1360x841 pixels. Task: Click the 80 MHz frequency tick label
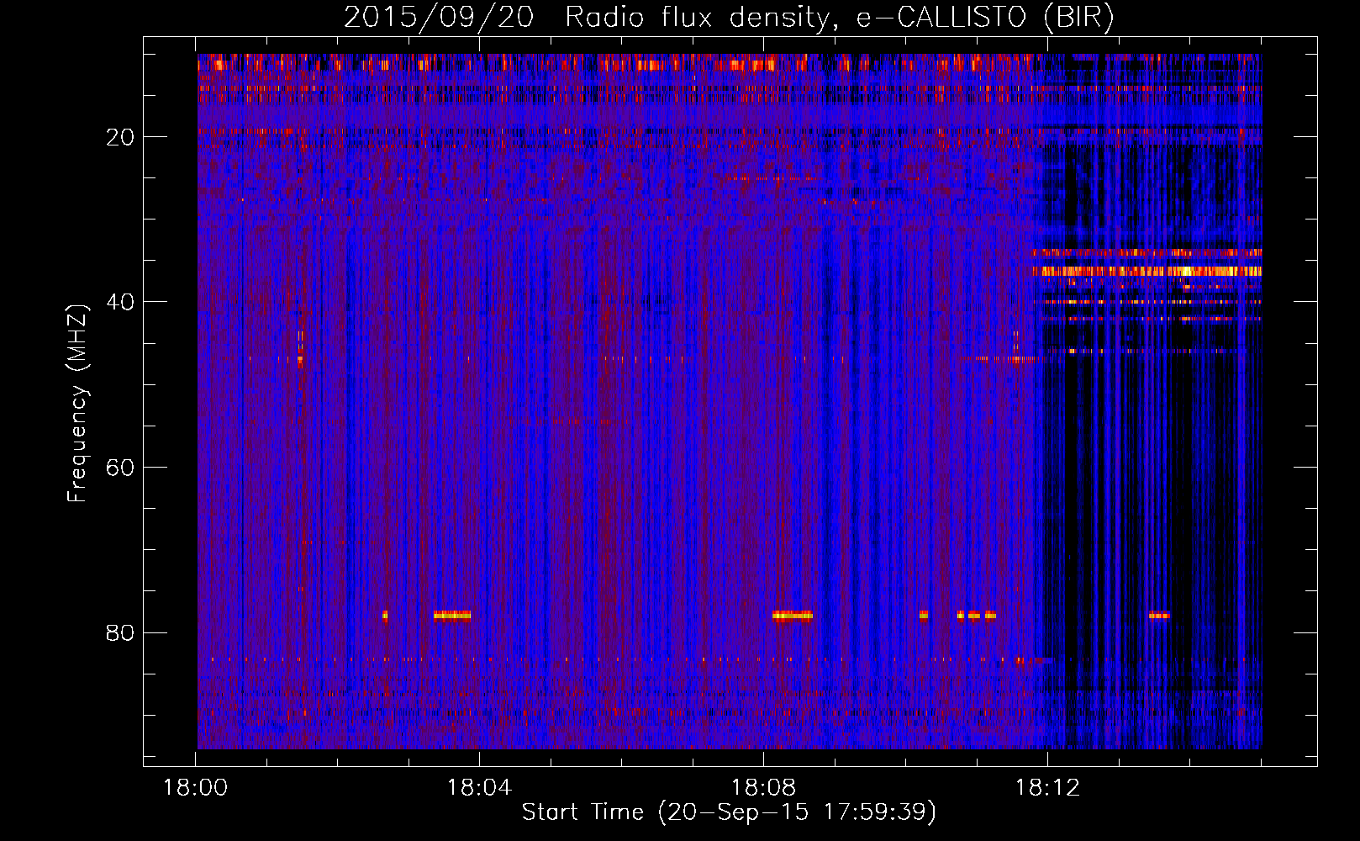(x=120, y=632)
